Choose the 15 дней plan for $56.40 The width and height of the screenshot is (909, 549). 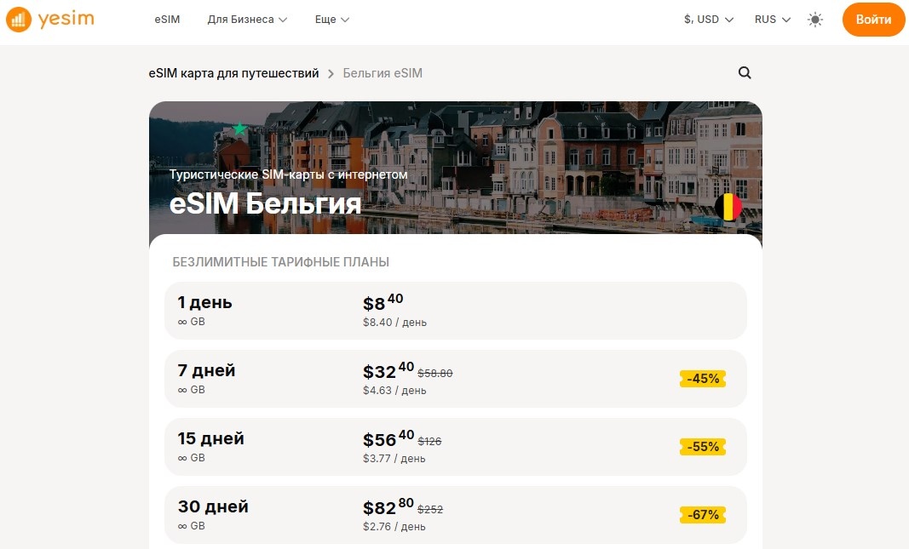pyautogui.click(x=455, y=447)
